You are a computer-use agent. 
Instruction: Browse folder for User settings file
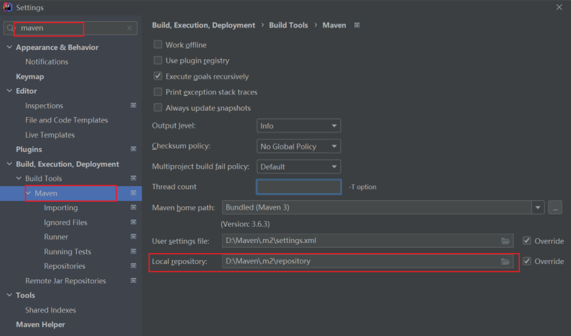(505, 241)
